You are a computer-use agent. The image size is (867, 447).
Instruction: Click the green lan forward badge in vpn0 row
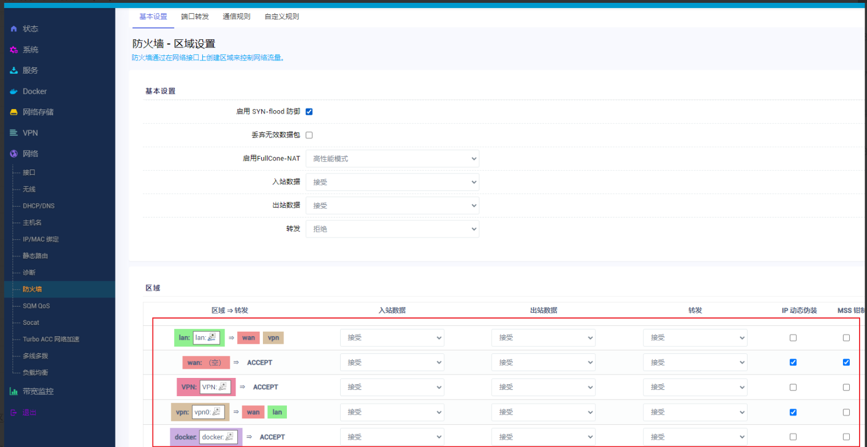[277, 412]
